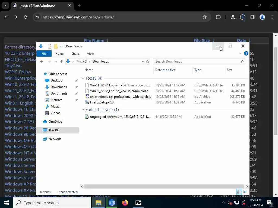Open the browser tab search dropdown
Viewport: 278px width, 208px height.
tap(5, 5)
